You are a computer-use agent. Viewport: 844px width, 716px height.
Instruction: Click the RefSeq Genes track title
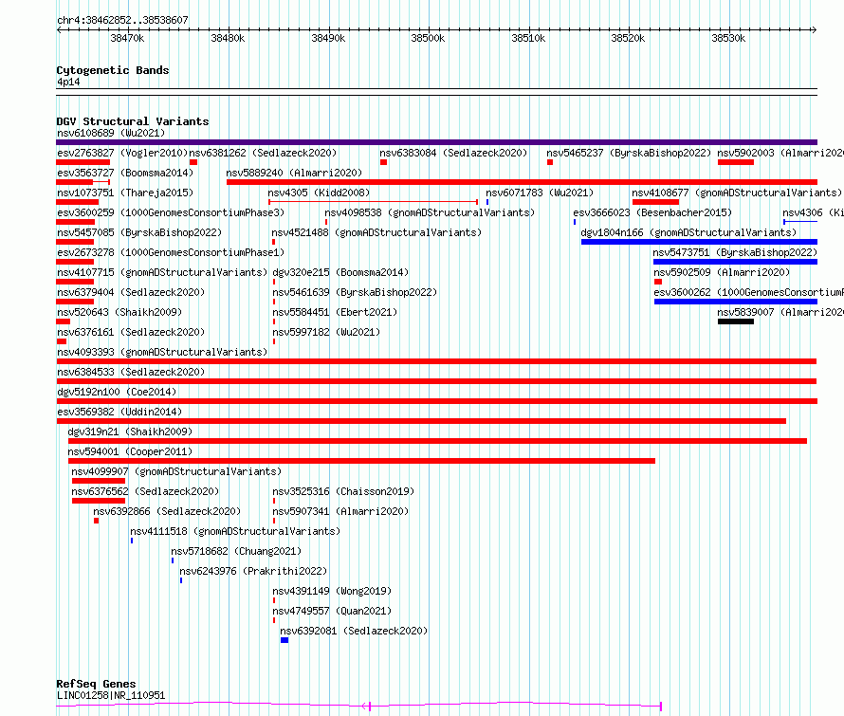[x=96, y=684]
